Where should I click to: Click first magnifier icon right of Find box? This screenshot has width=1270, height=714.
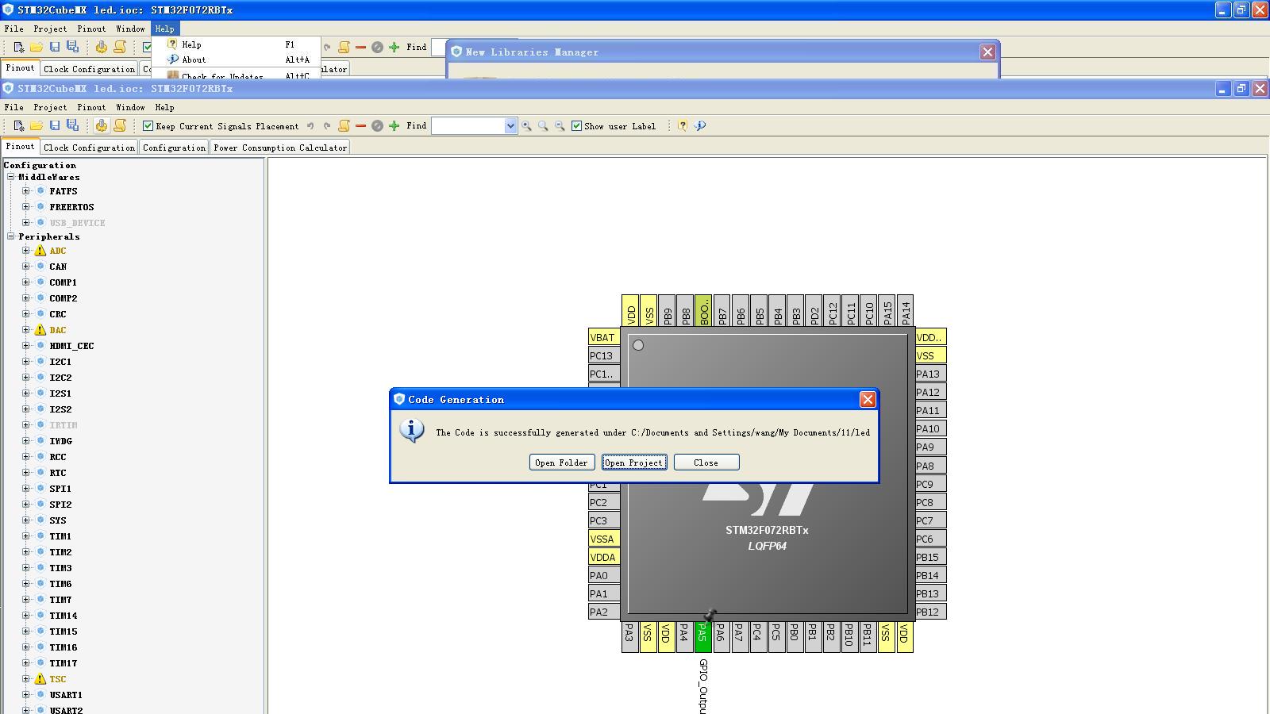coord(526,125)
